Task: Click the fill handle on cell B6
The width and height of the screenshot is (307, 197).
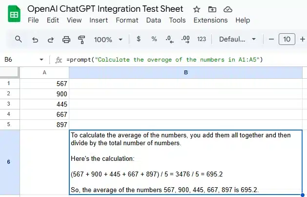Action: coord(302,195)
